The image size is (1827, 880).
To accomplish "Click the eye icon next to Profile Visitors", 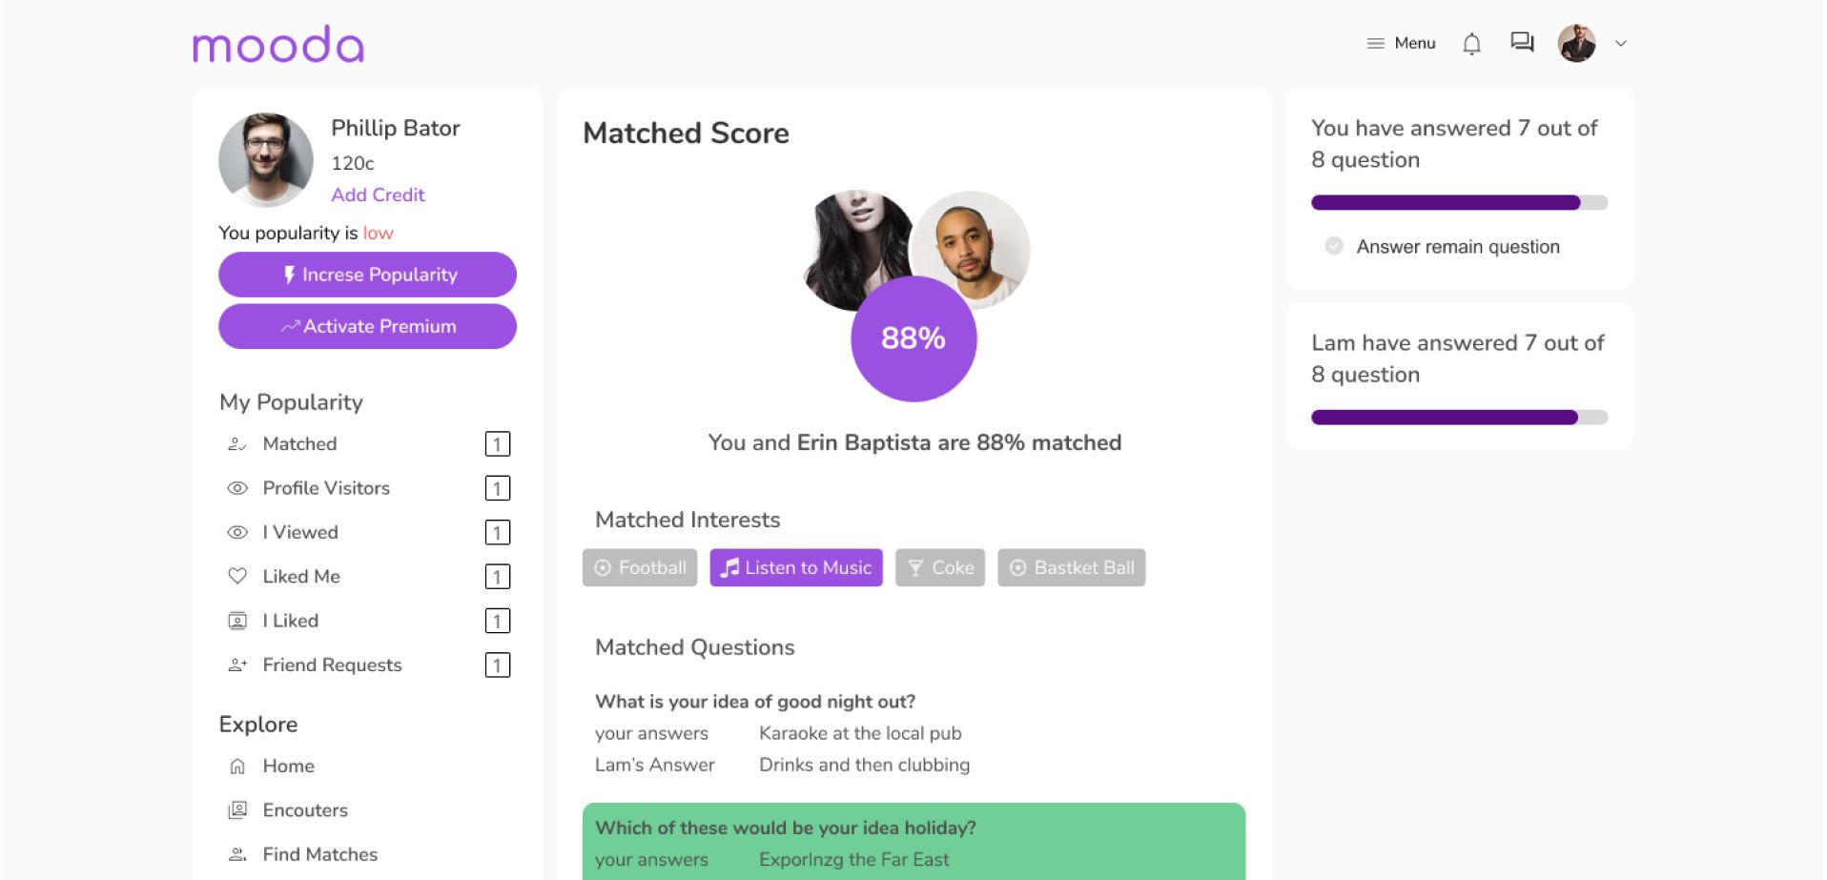I will [237, 488].
